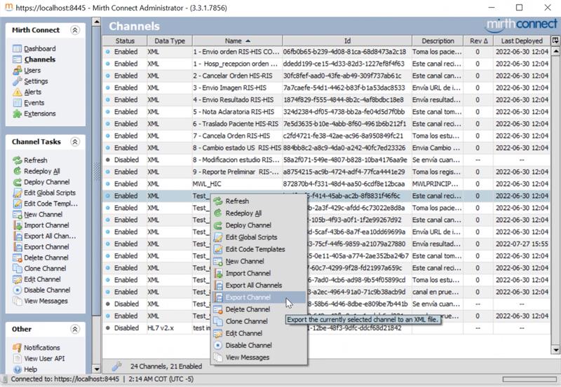This screenshot has height=387, width=561.
Task: Choose Disable Channel in the context menu
Action: (249, 346)
